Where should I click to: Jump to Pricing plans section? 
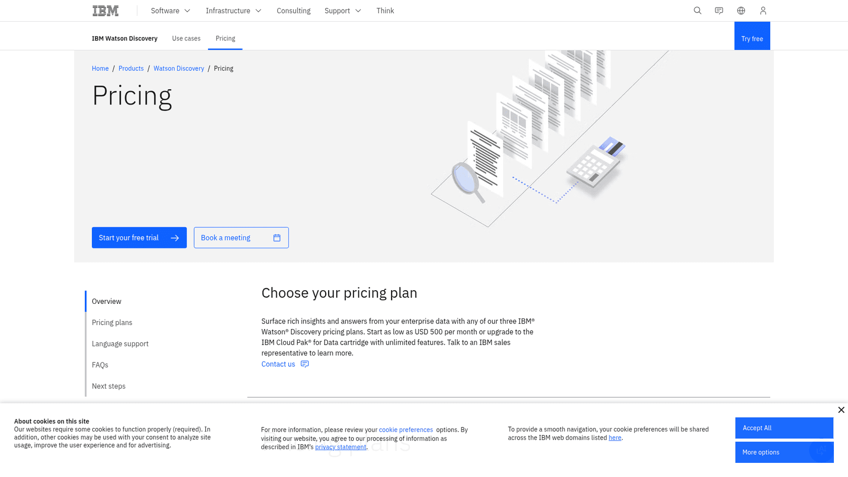112,323
